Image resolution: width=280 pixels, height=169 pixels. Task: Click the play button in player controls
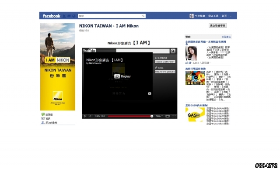85,116
